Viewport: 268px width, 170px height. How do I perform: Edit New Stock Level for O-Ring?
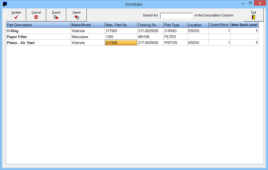coord(244,31)
